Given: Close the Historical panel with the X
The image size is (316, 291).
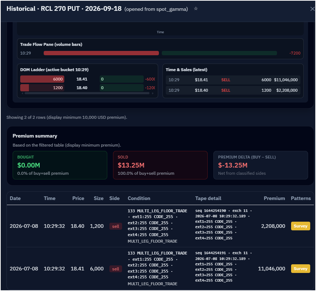Looking at the screenshot, I should pos(312,9).
